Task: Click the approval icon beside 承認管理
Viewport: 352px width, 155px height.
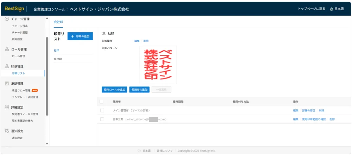Action: click(7, 84)
